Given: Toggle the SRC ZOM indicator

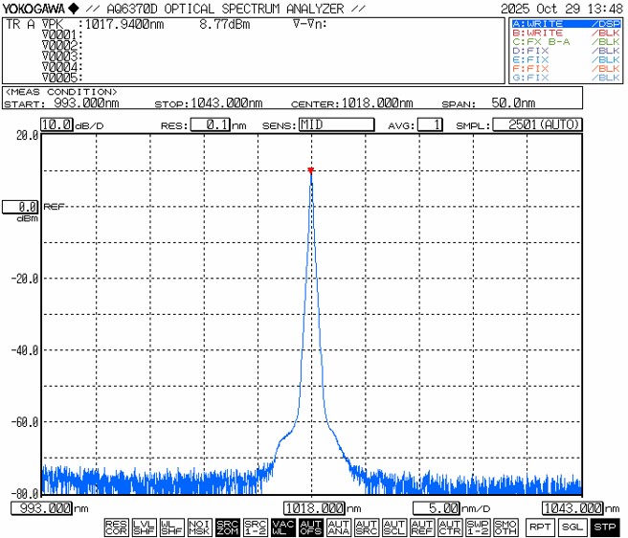Looking at the screenshot, I should tap(227, 527).
